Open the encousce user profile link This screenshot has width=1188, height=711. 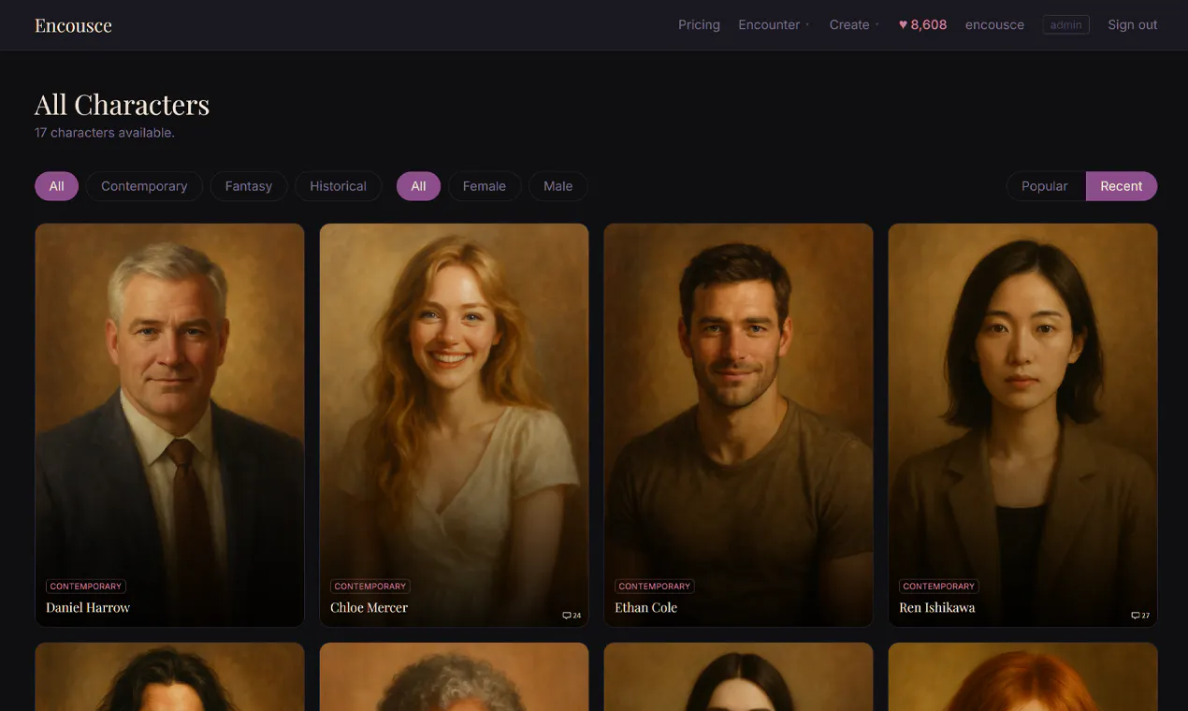coord(994,25)
